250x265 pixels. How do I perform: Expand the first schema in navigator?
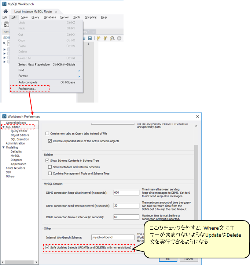click(x=4, y=50)
